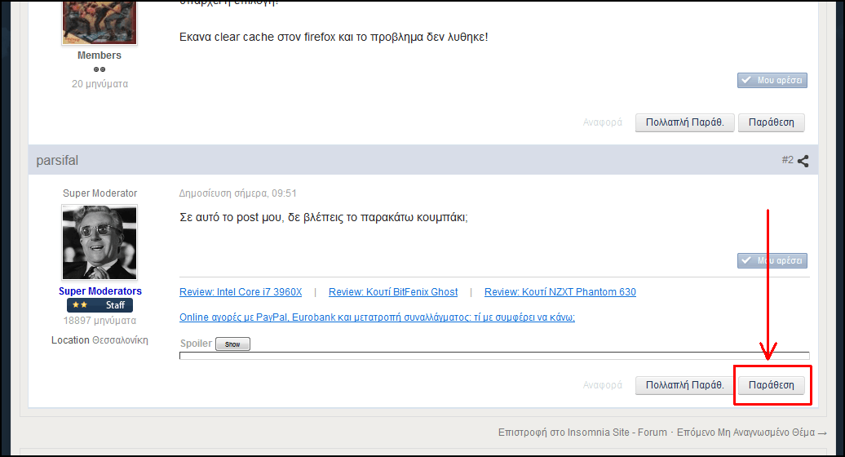Click the Members rank pips icon

point(100,69)
